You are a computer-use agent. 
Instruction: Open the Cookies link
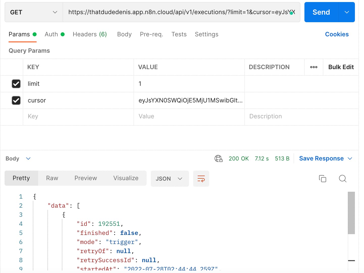coord(336,34)
